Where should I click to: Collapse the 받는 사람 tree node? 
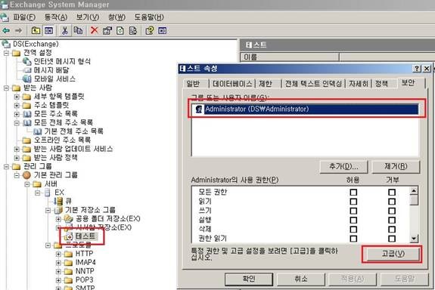(x=6, y=88)
